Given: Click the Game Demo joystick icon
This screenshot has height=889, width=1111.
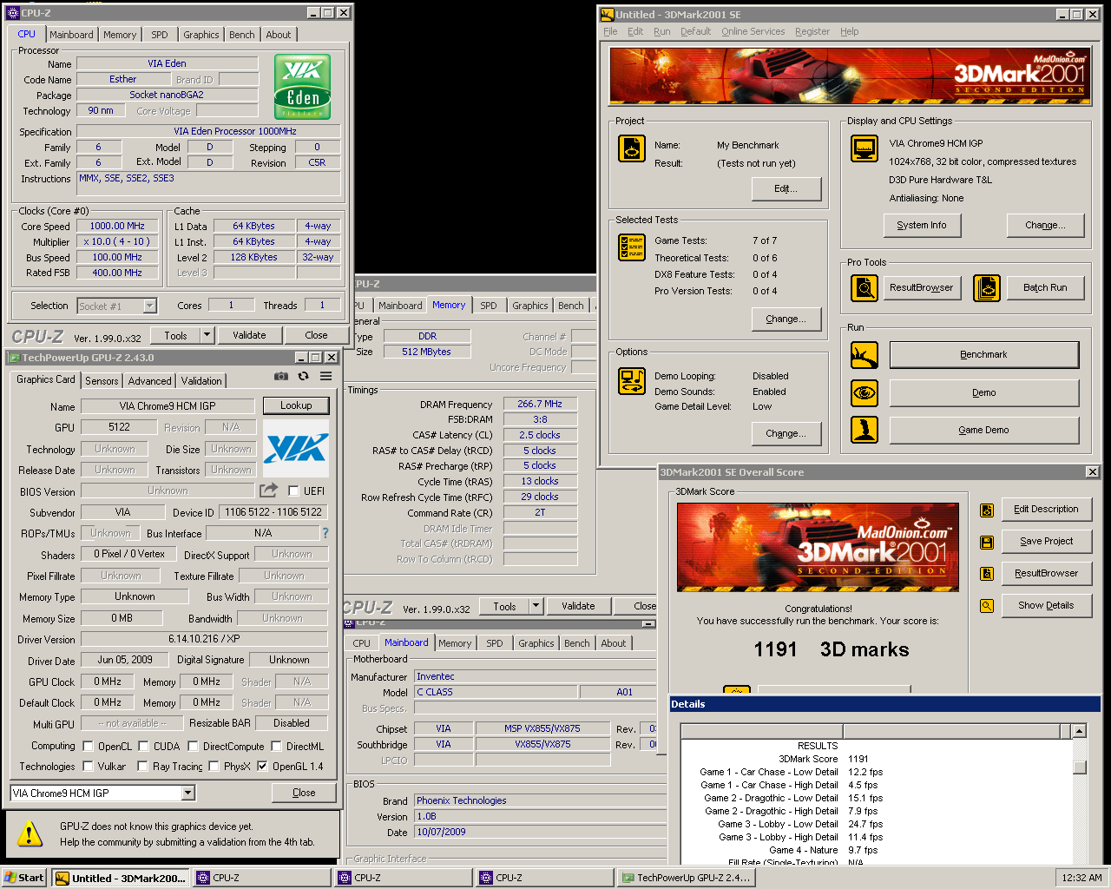Looking at the screenshot, I should point(864,430).
